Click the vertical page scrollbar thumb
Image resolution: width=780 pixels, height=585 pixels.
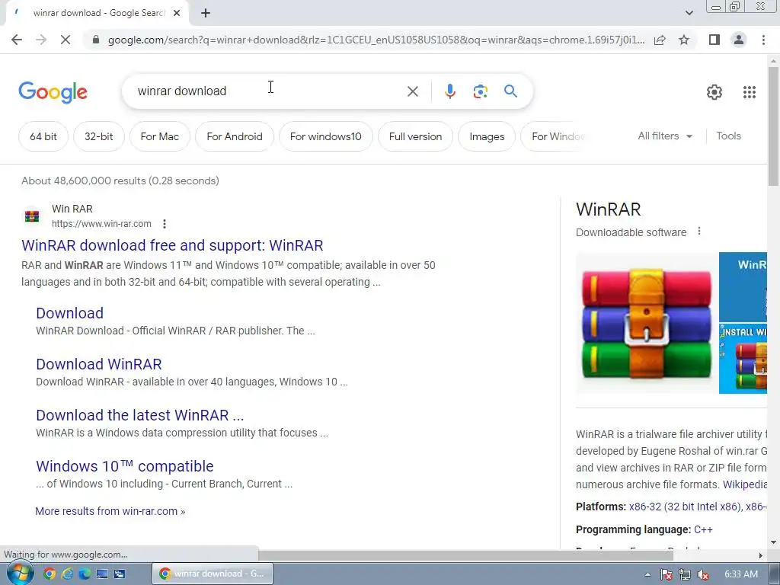773,126
